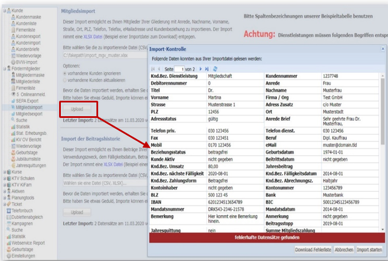The image size is (388, 261).
Task: Open Kampagnen in sidebar
Action: pos(20,223)
